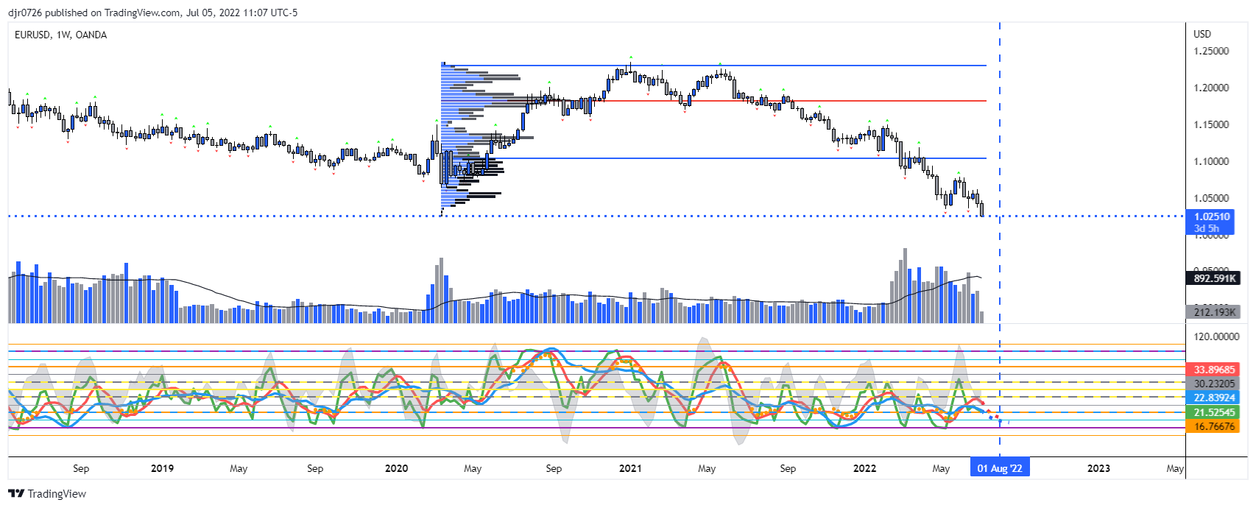Click the orange indicator label 16.76676
The width and height of the screenshot is (1256, 508).
click(x=1213, y=426)
